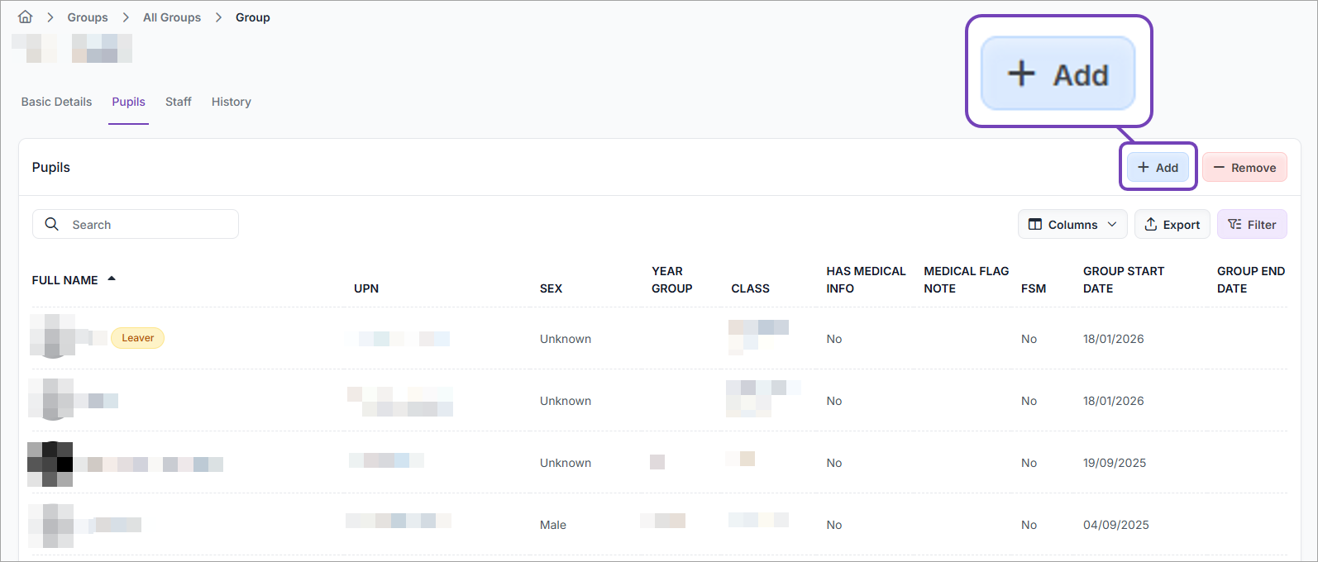Open the History tab

click(231, 102)
